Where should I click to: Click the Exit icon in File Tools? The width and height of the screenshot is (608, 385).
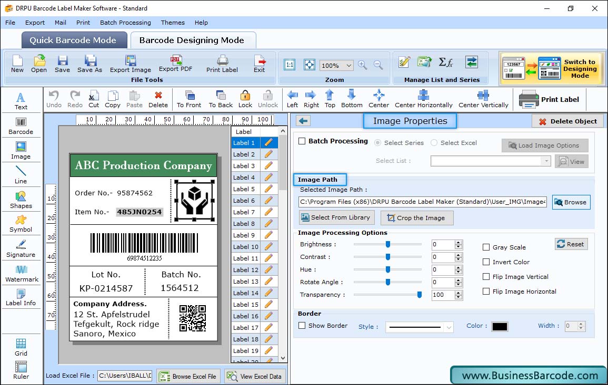pyautogui.click(x=260, y=64)
